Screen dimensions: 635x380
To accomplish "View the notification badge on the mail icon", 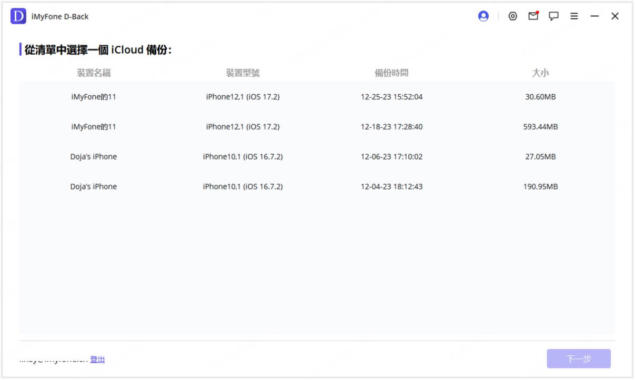I will click(538, 12).
